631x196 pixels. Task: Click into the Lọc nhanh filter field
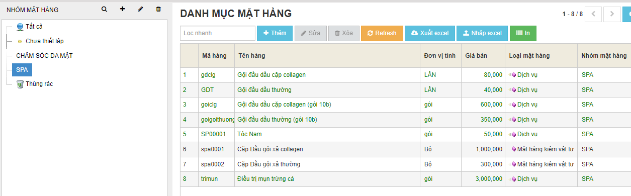218,33
